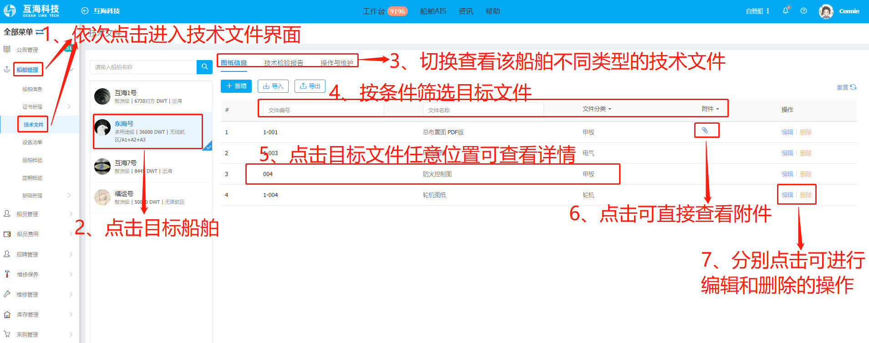
Task: Click the 重置 reset refresh icon
Action: tap(853, 87)
